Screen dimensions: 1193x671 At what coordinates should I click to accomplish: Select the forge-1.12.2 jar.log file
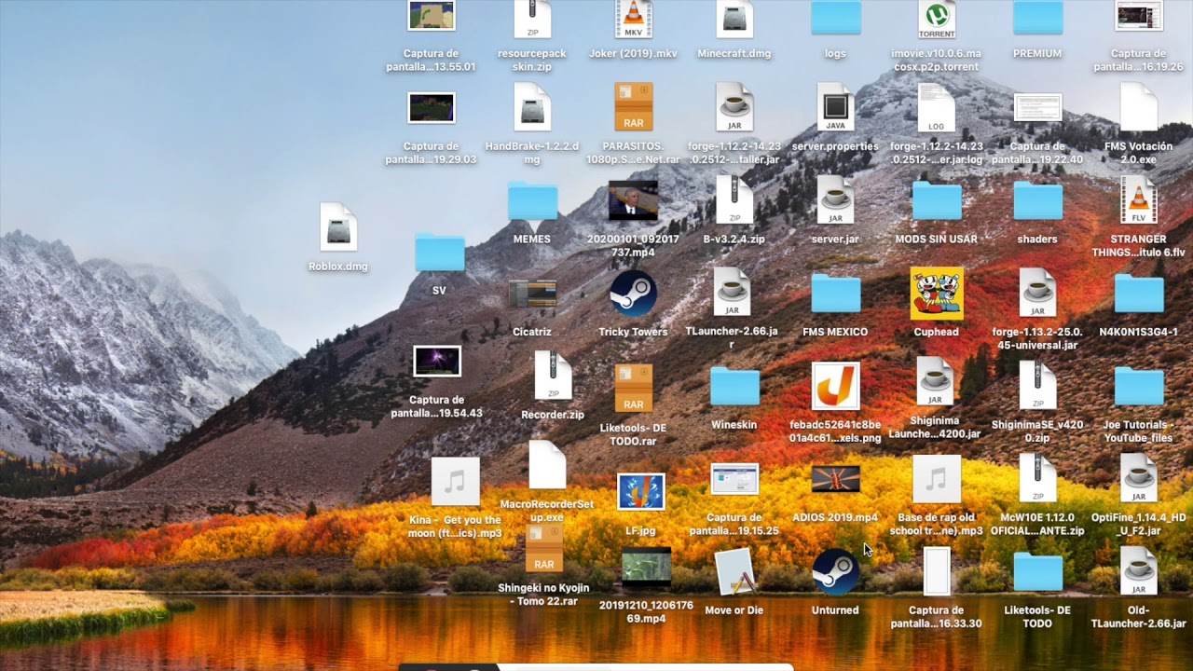(937, 107)
